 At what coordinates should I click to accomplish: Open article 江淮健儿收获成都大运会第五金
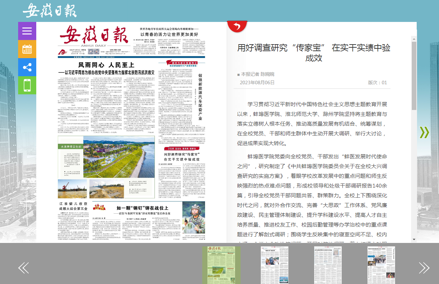pos(73,206)
